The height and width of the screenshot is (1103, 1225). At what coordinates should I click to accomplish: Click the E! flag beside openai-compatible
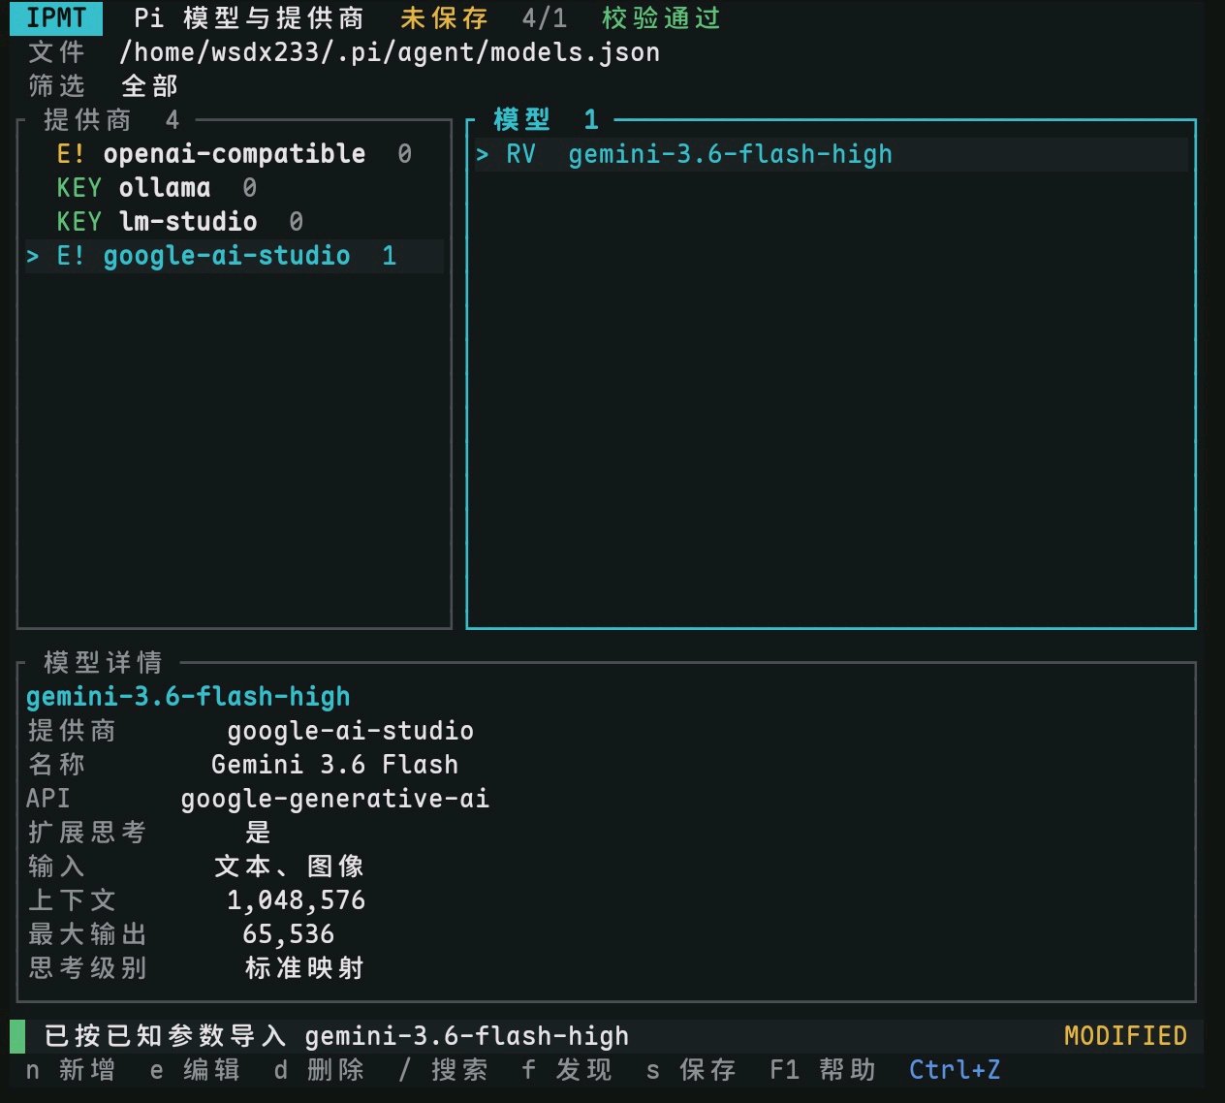click(71, 154)
